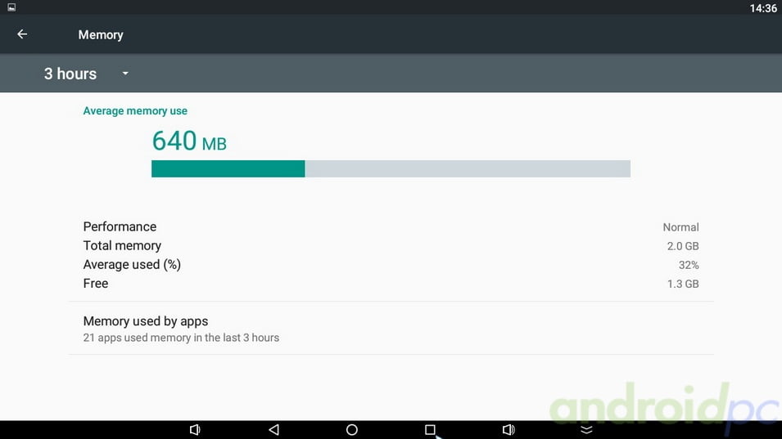Screen dimensions: 782x439
Task: Open Memory used by apps
Action: tap(391, 329)
